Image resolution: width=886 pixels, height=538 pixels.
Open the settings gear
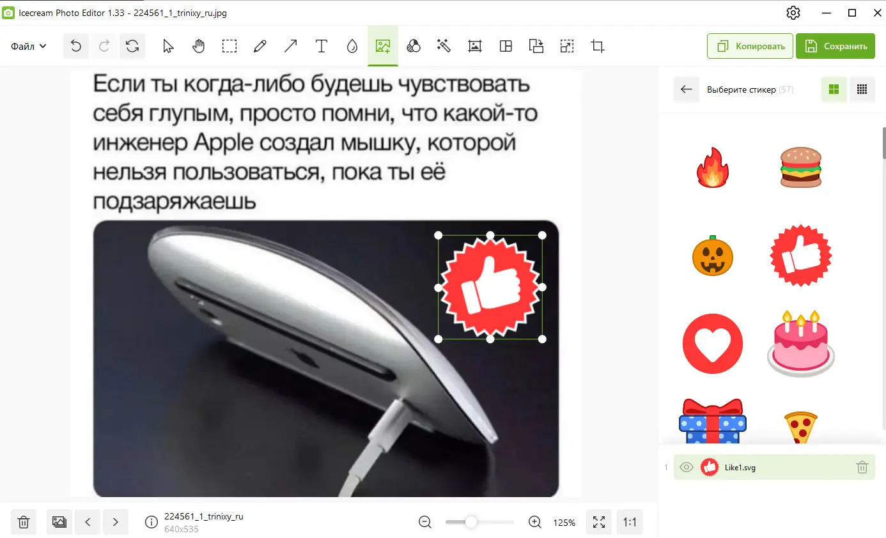793,12
